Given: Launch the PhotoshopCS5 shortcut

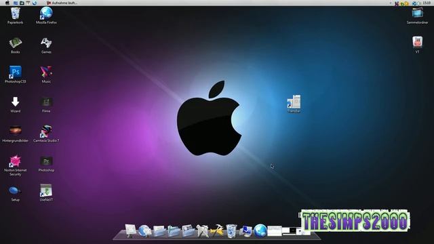Looking at the screenshot, I should [15, 73].
